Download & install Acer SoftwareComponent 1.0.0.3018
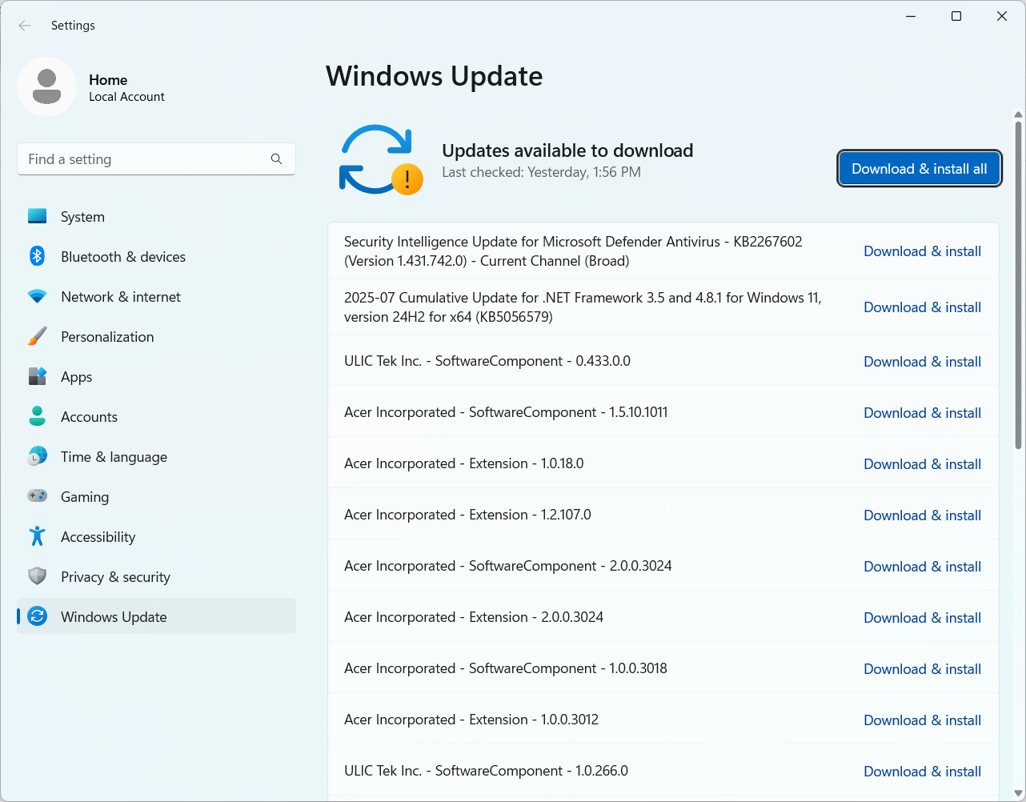Viewport: 1026px width, 802px height. point(922,669)
